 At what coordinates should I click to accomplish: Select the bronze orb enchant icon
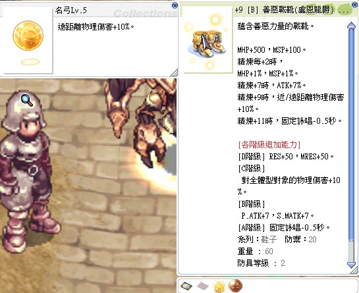pos(235,286)
